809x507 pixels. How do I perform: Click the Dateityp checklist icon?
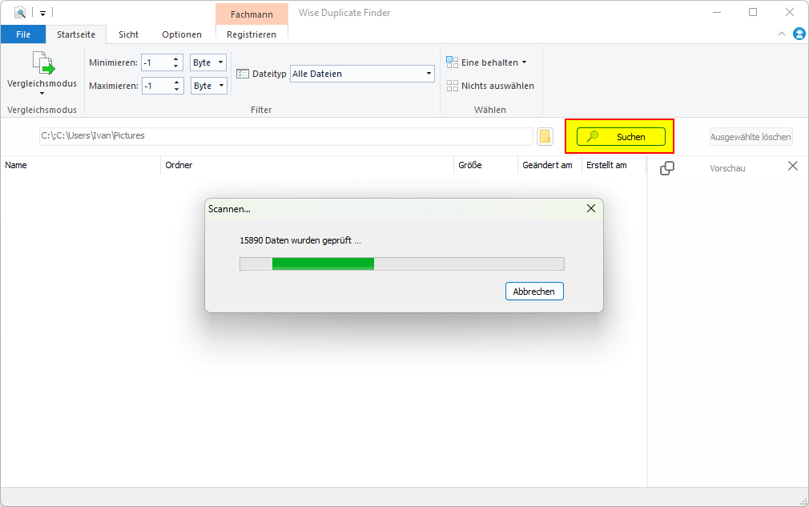243,74
